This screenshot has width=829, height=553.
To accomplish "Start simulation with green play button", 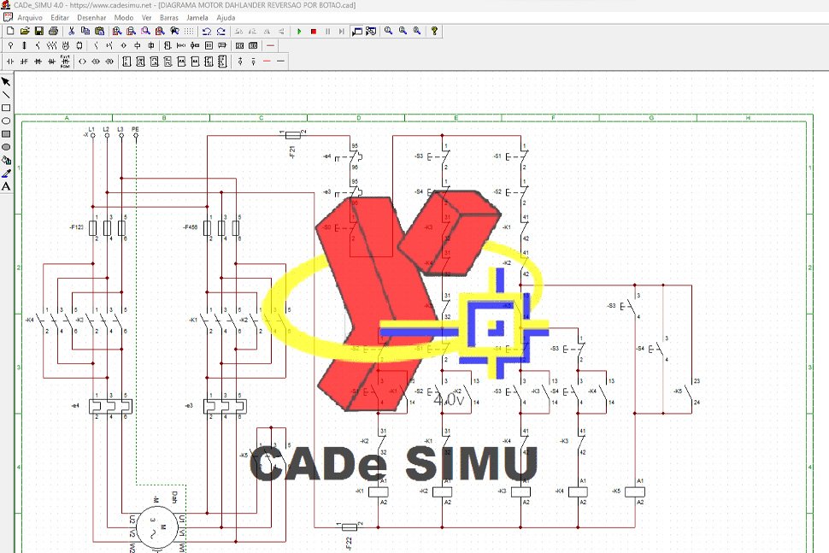I will (x=299, y=31).
